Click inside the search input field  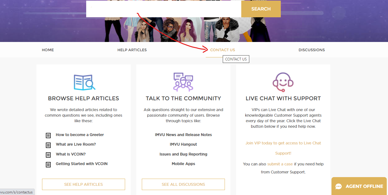coord(161,9)
